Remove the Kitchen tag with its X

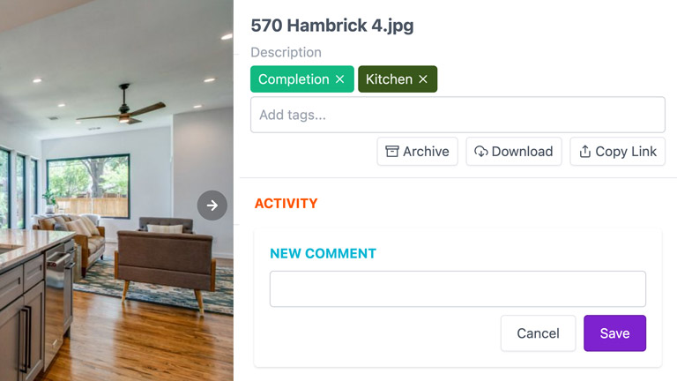click(423, 79)
